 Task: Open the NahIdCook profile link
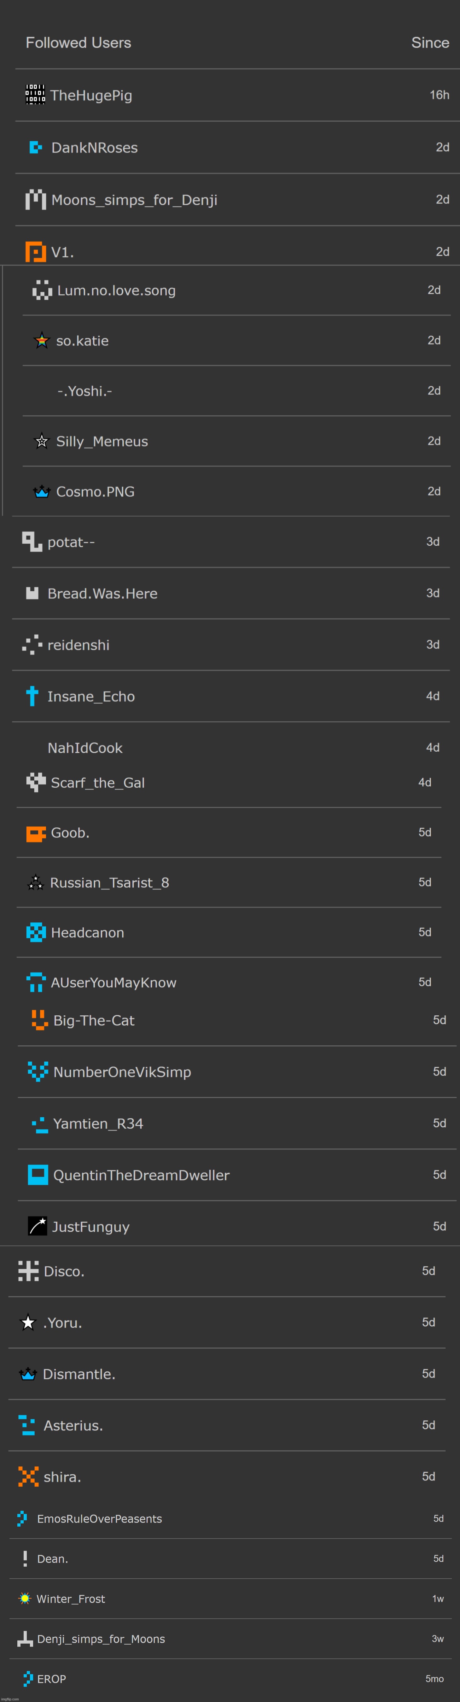coord(85,748)
